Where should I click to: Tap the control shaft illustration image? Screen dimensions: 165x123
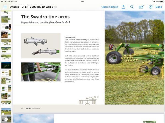pos(41,46)
